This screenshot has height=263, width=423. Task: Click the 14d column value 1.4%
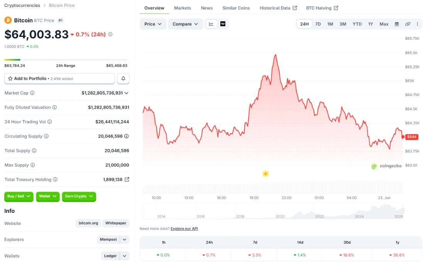coord(300,255)
